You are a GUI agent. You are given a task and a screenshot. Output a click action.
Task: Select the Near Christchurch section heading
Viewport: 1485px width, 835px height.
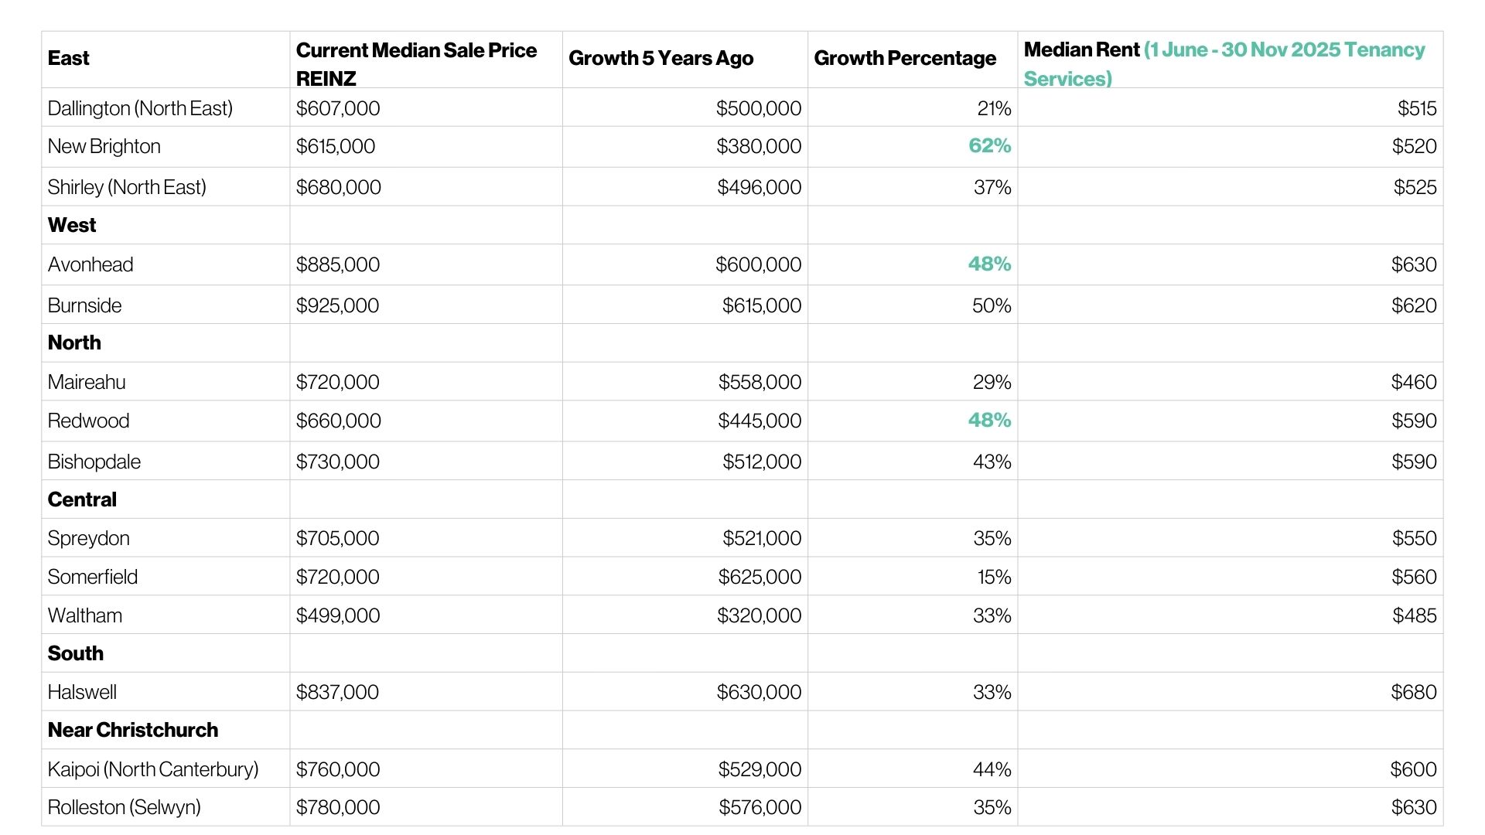coord(133,730)
